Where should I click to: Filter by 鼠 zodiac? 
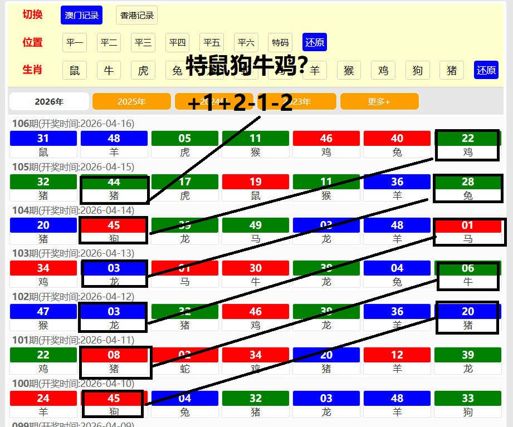click(x=75, y=70)
